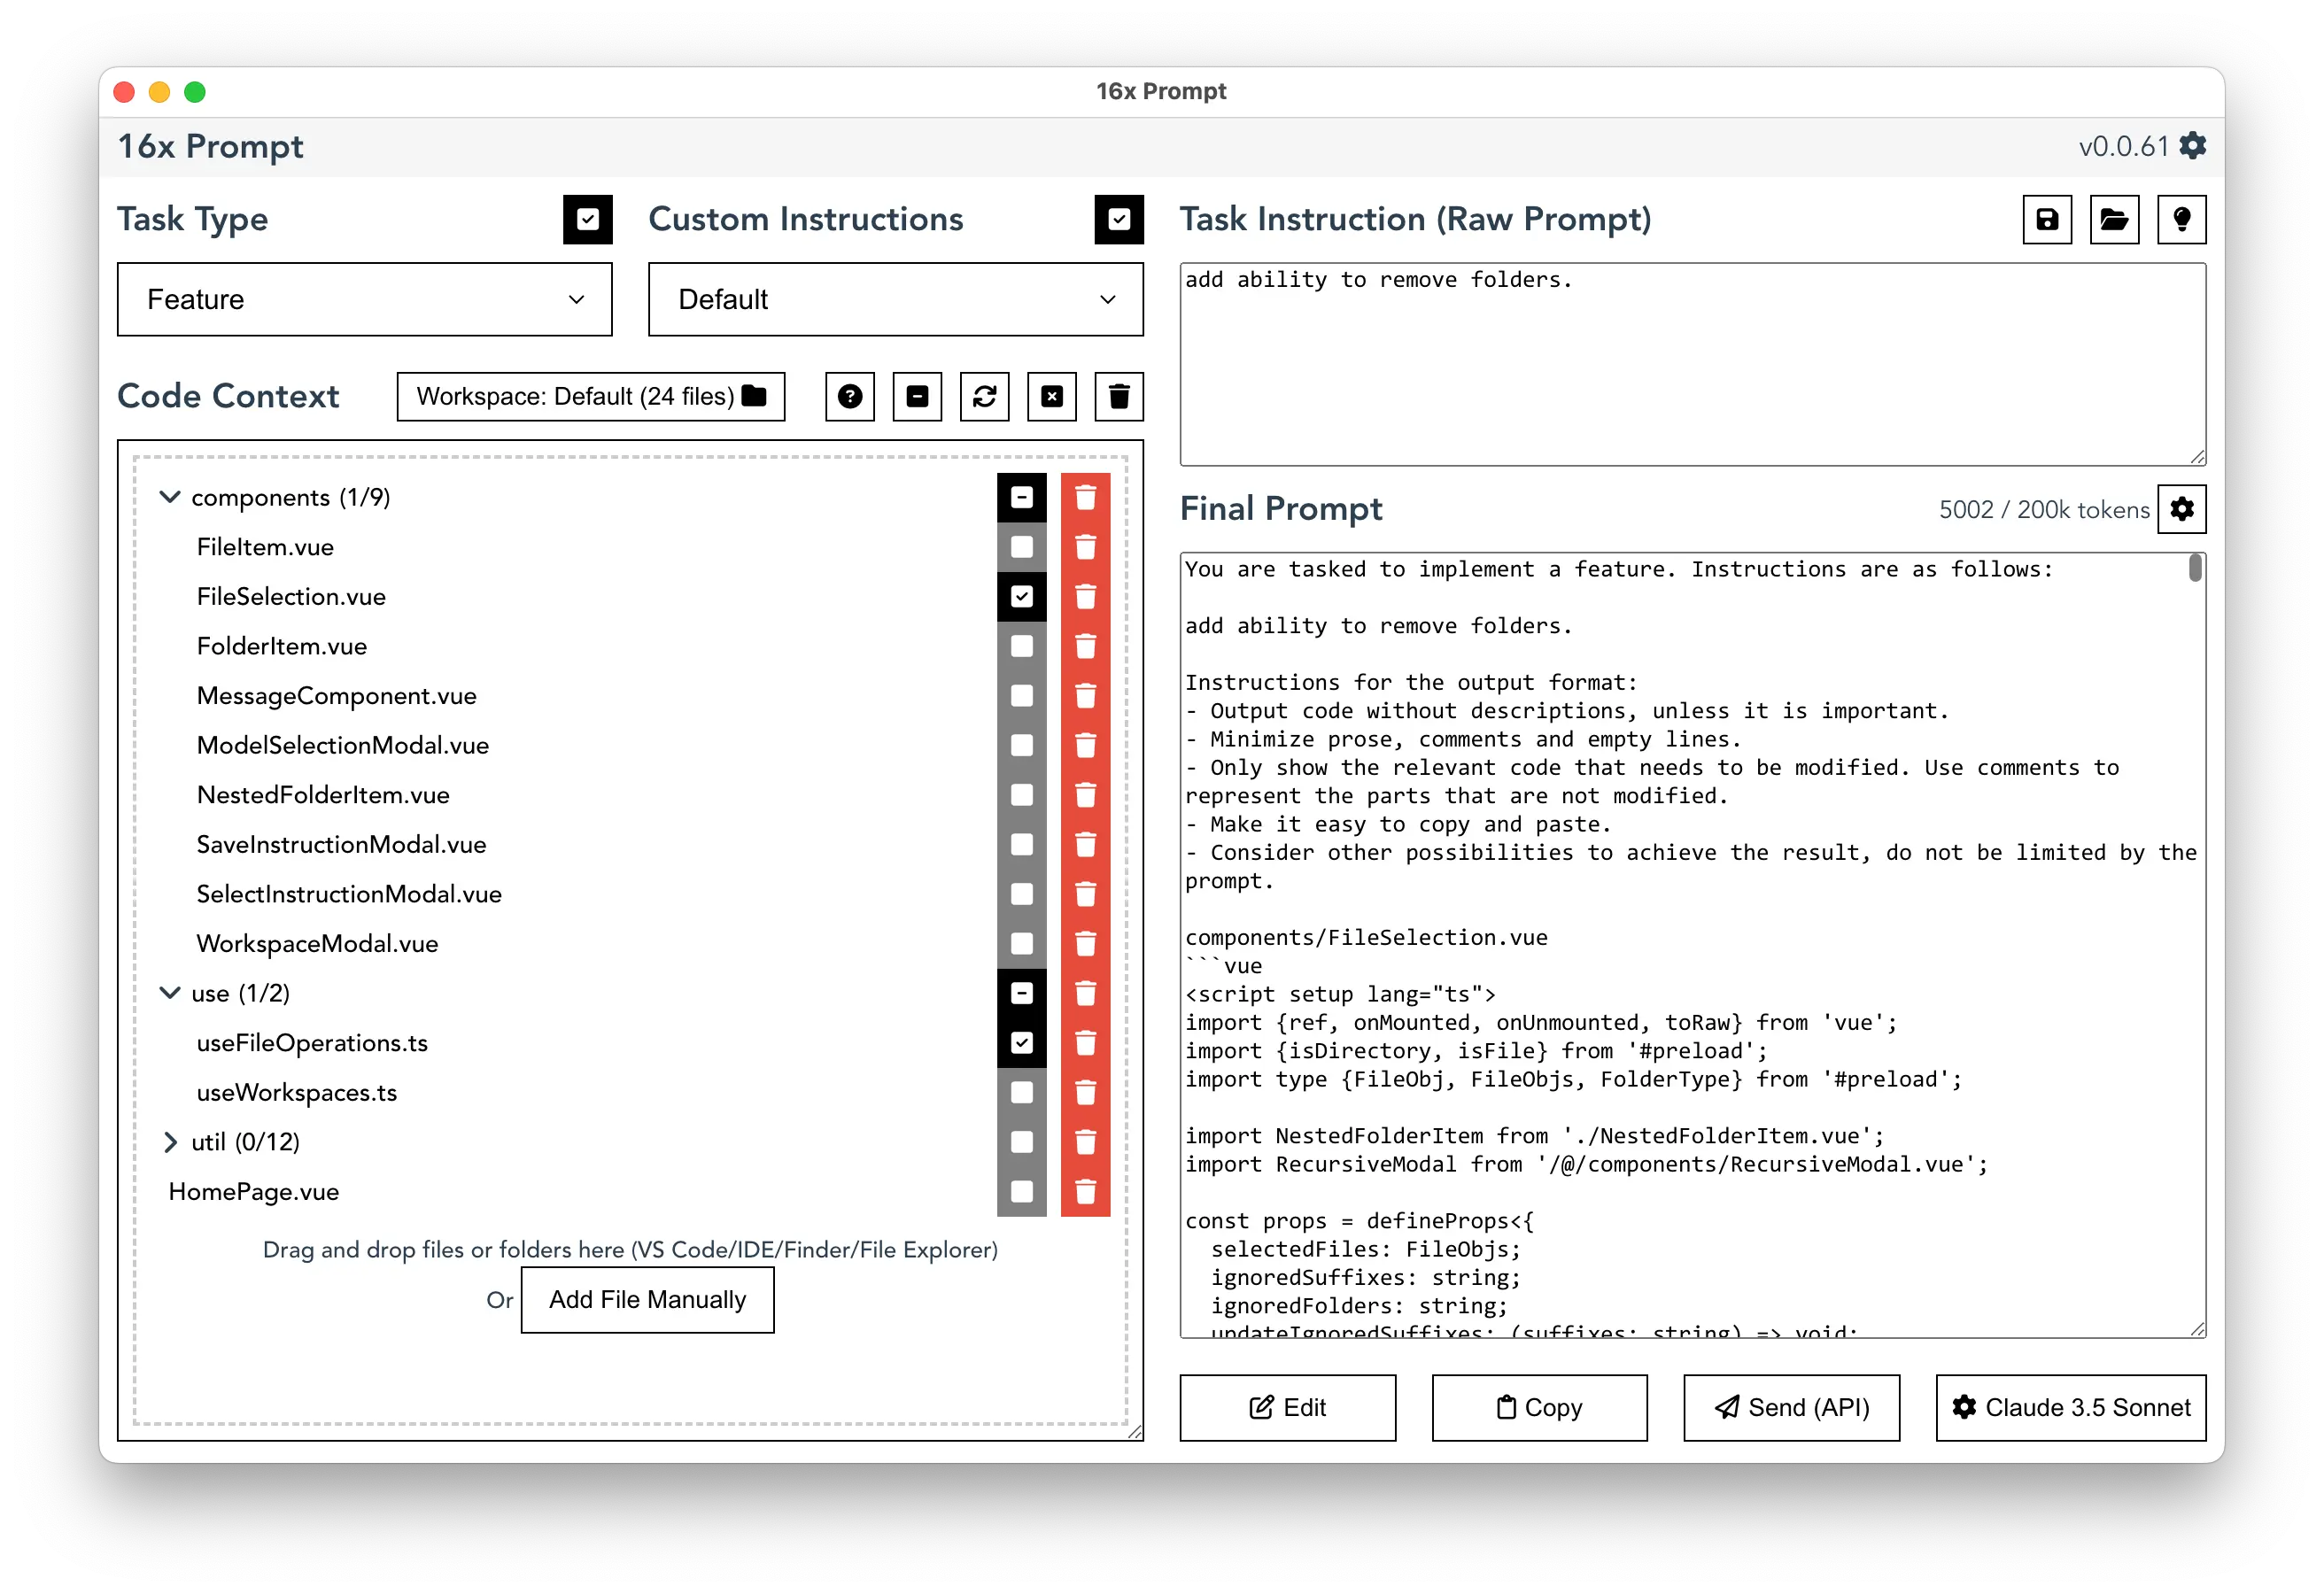
Task: Collapse the components folder chevron
Action: tap(170, 497)
